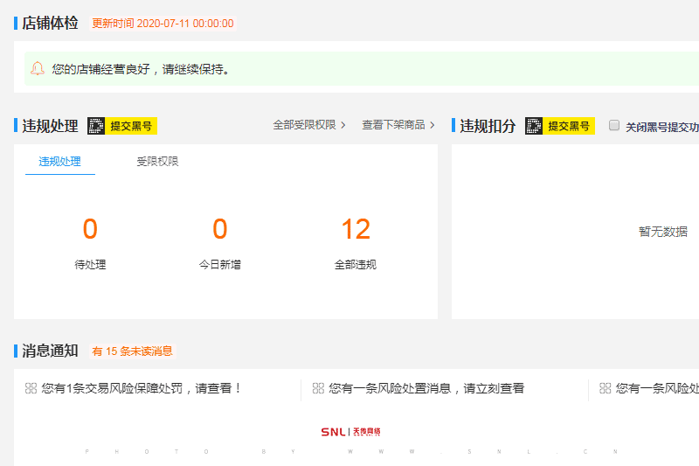This screenshot has height=466, width=699.
Task: Click the SNL 天传网络 logo
Action: [350, 432]
